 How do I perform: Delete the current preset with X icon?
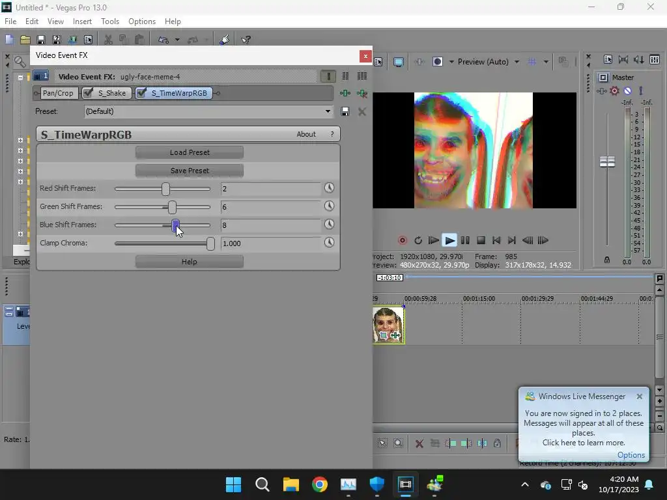click(x=362, y=111)
